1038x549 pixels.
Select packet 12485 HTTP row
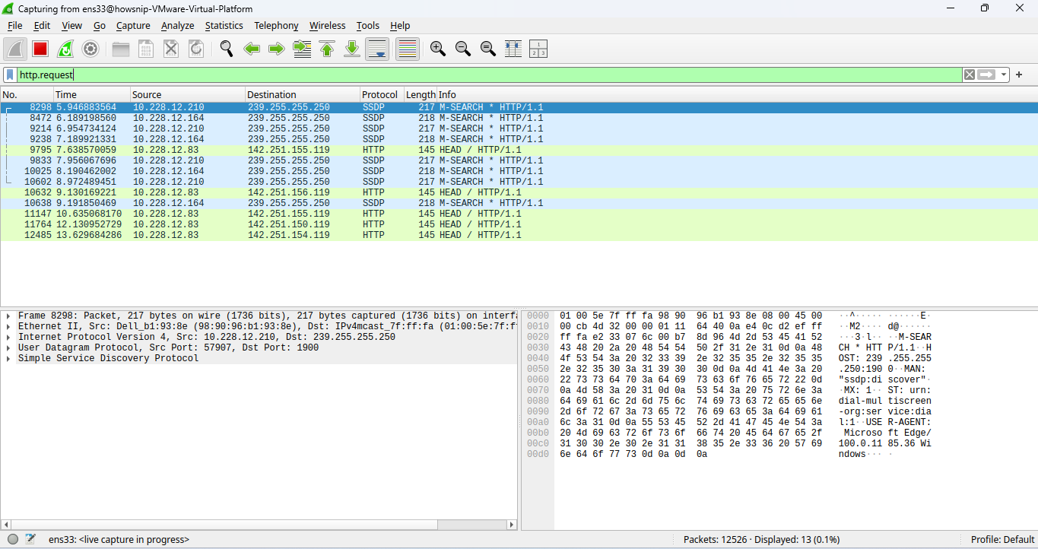[x=519, y=235]
